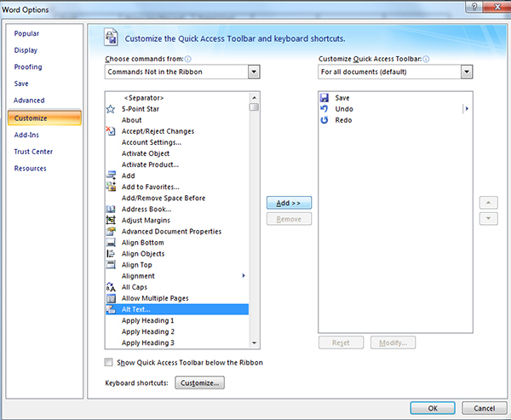Click the Add >> button
Viewport: 511px width, 420px height.
289,203
